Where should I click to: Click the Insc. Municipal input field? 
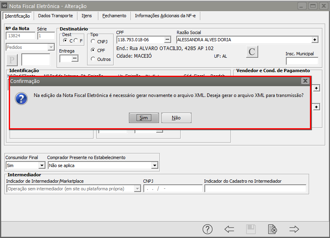(302, 61)
